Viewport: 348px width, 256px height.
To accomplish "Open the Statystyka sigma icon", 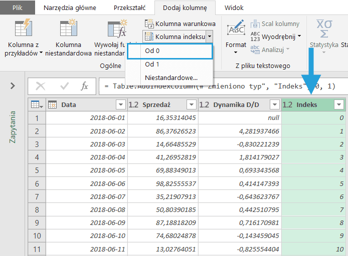I will 324,29.
